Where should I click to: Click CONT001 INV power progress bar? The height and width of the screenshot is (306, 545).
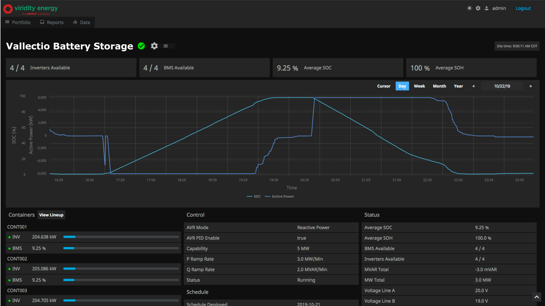pos(121,237)
